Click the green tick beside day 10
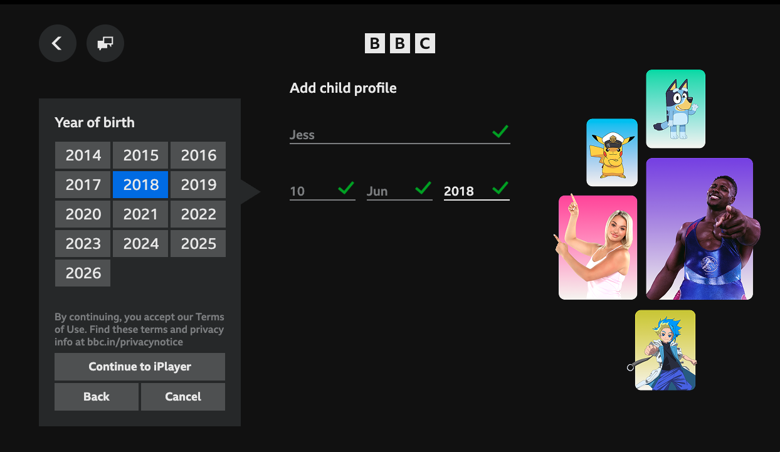 346,187
